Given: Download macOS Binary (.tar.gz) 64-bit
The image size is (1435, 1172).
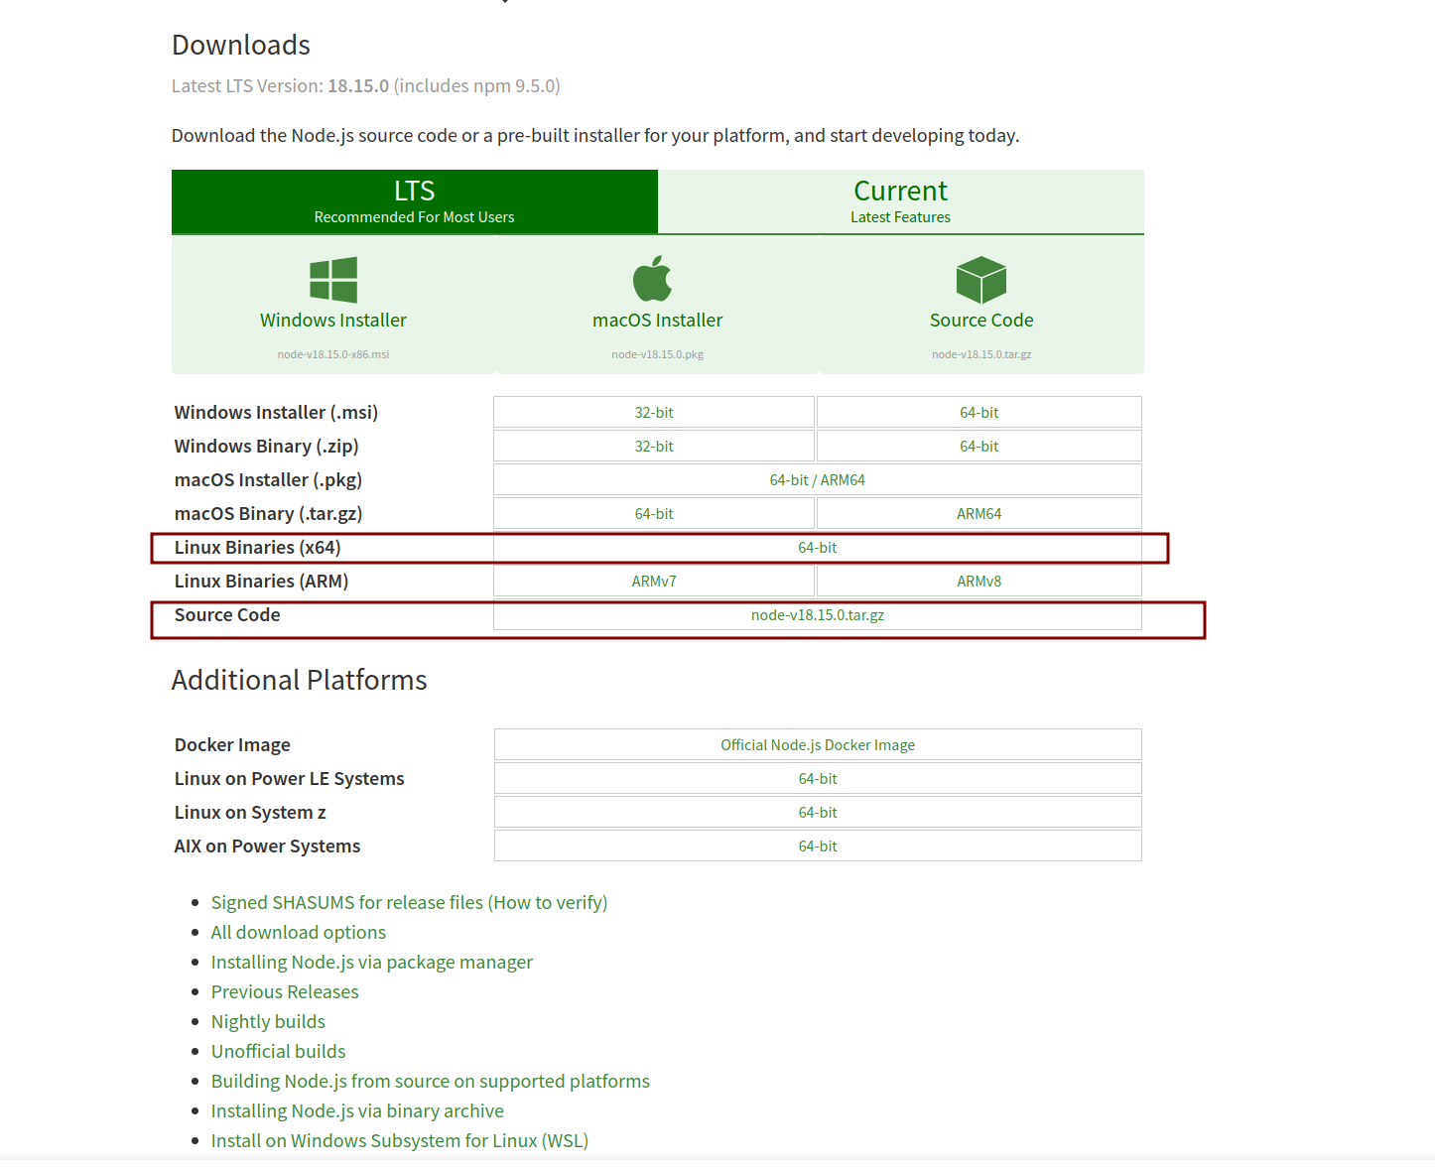Looking at the screenshot, I should click(654, 513).
